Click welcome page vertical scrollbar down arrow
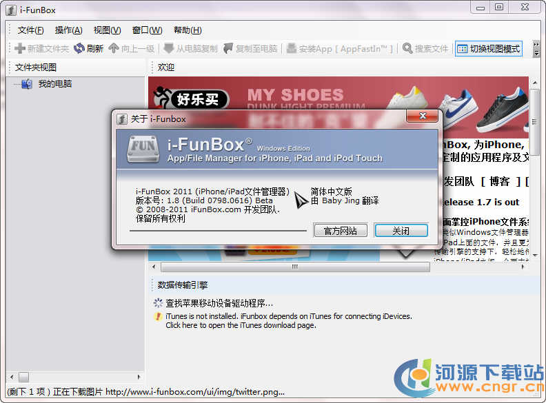This screenshot has height=403, width=546. (x=535, y=256)
